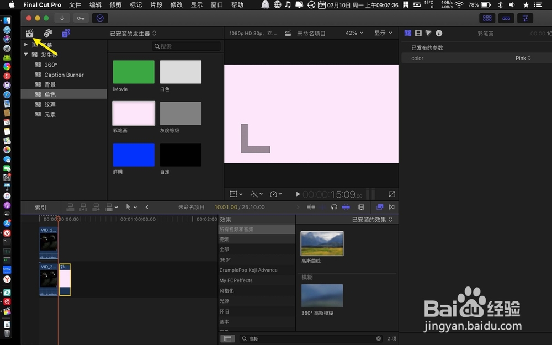
Task: Click the connect clip edit icon
Action: (71, 208)
